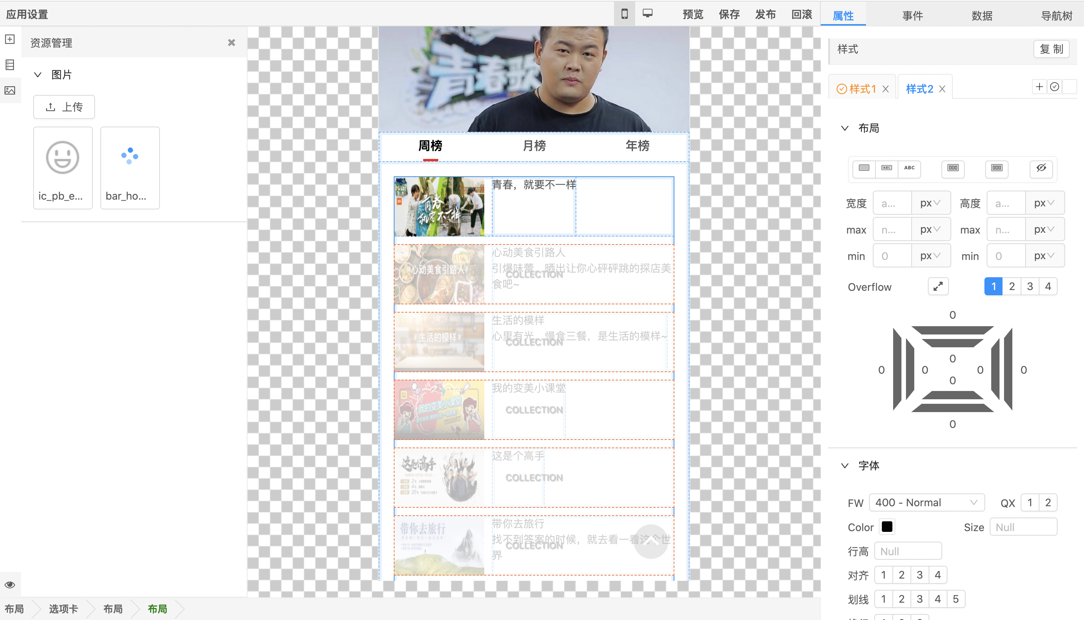Click the image resource panel icon
1084x620 pixels.
click(x=10, y=91)
